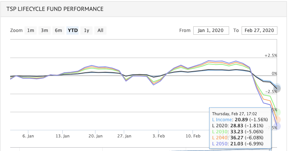Click the +2.5% y-axis label
Screen dimensions: 288x151
[x=271, y=55]
